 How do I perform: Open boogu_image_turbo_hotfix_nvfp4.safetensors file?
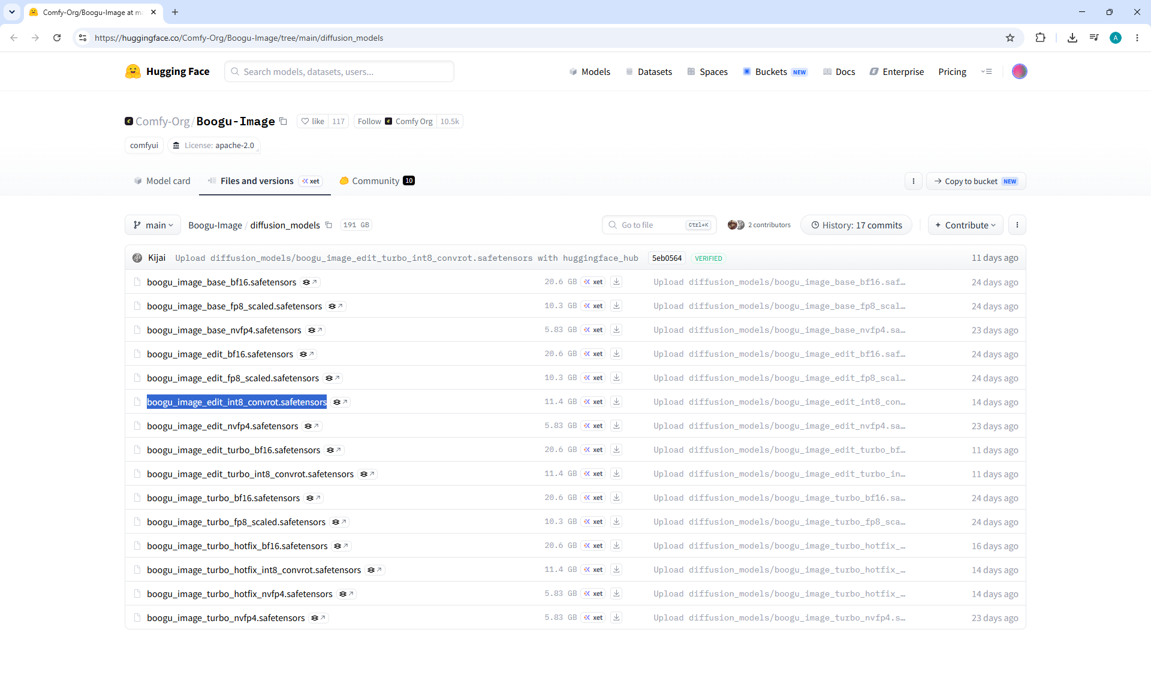coord(239,594)
